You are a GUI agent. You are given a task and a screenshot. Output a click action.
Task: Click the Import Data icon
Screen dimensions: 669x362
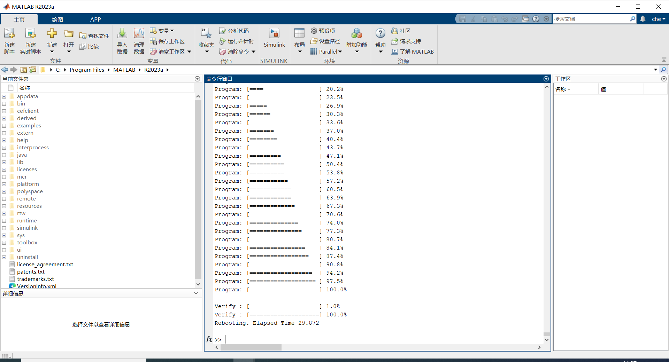[x=122, y=34]
